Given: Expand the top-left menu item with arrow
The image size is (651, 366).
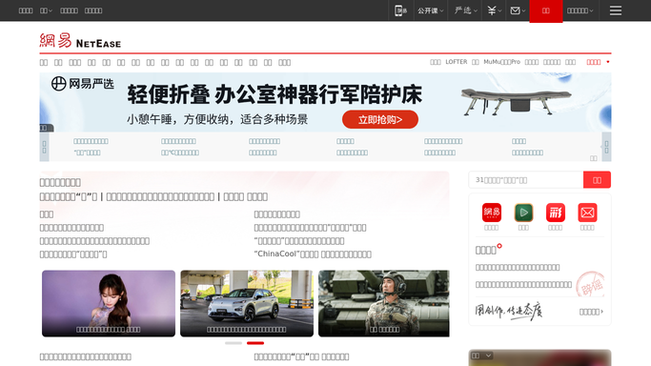Looking at the screenshot, I should tap(46, 10).
